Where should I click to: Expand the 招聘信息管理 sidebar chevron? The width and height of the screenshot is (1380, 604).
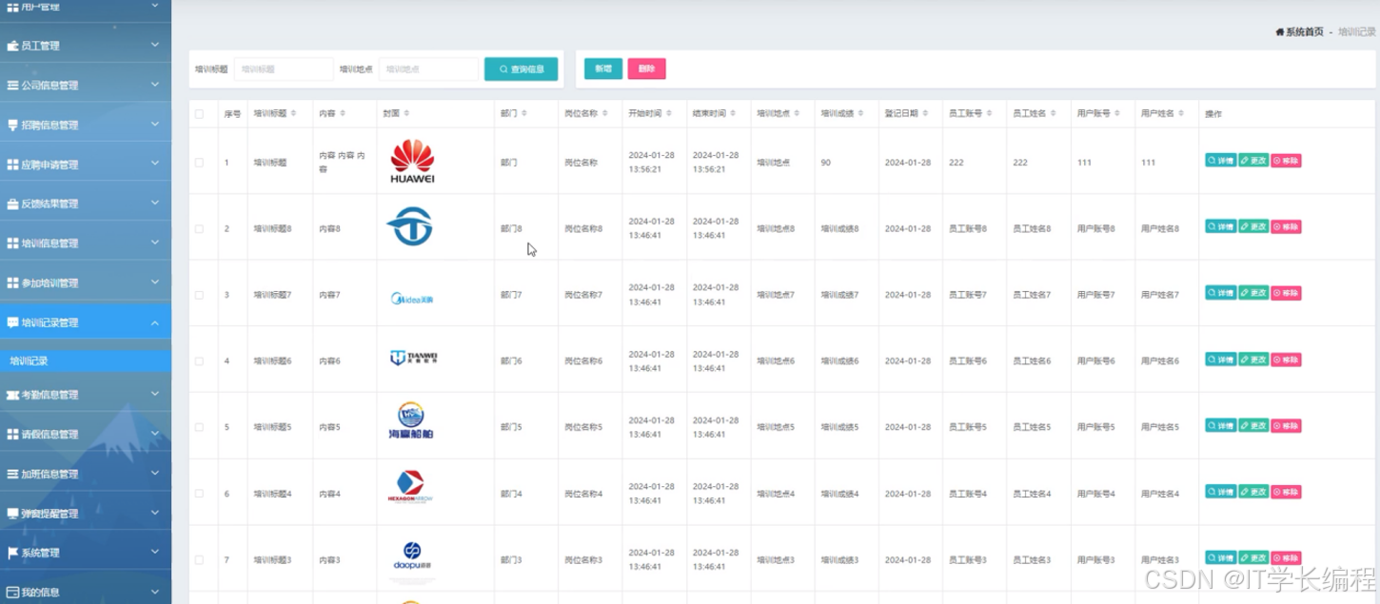pos(155,125)
